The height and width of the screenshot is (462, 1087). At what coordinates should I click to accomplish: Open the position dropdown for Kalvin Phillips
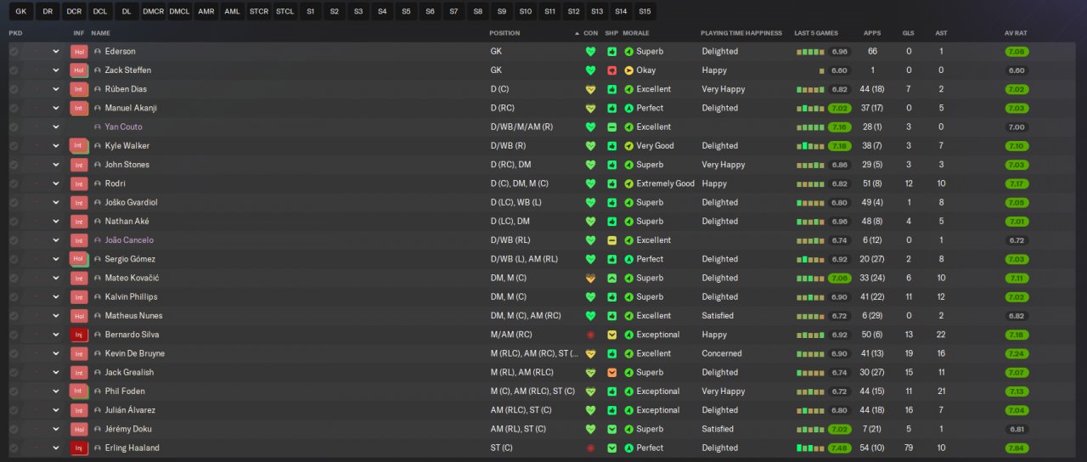56,297
